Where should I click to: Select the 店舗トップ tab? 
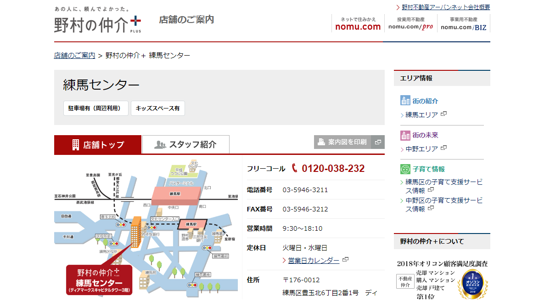[x=98, y=145]
